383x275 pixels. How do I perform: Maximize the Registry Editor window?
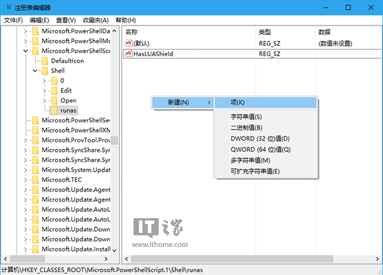coord(349,8)
